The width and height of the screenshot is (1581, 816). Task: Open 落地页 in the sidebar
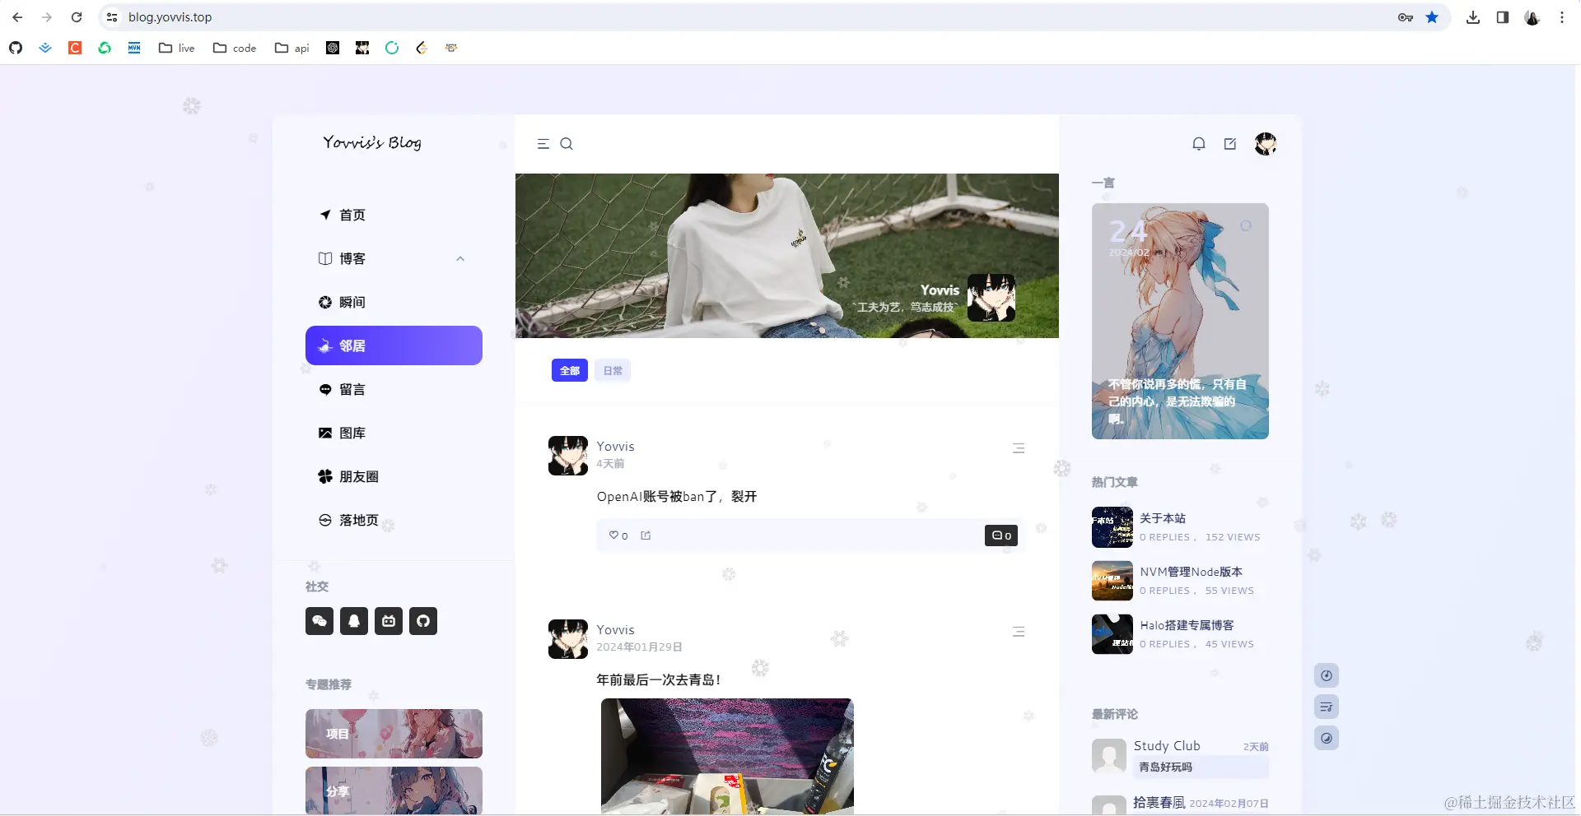coord(394,520)
